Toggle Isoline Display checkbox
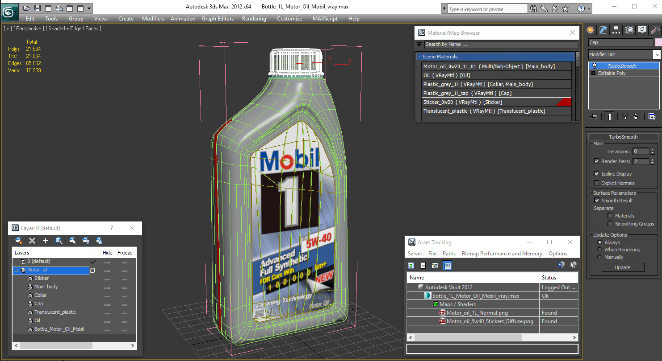The image size is (662, 361). tap(596, 174)
